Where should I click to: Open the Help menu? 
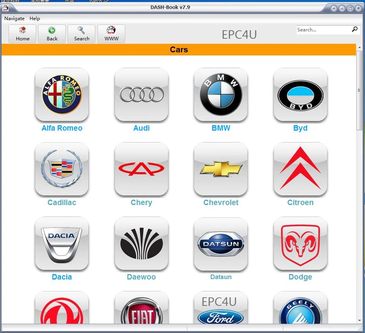click(x=35, y=18)
